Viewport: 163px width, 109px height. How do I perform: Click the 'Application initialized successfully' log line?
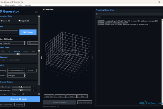tap(113, 23)
